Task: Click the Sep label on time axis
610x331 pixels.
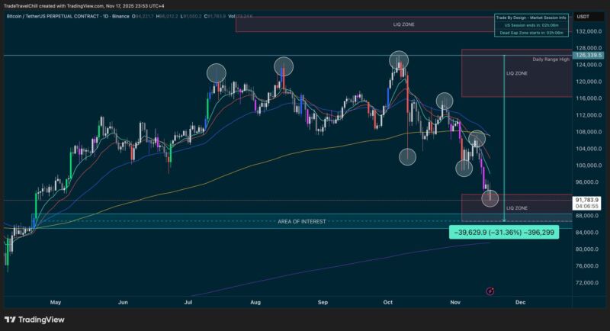Action: tap(323, 302)
